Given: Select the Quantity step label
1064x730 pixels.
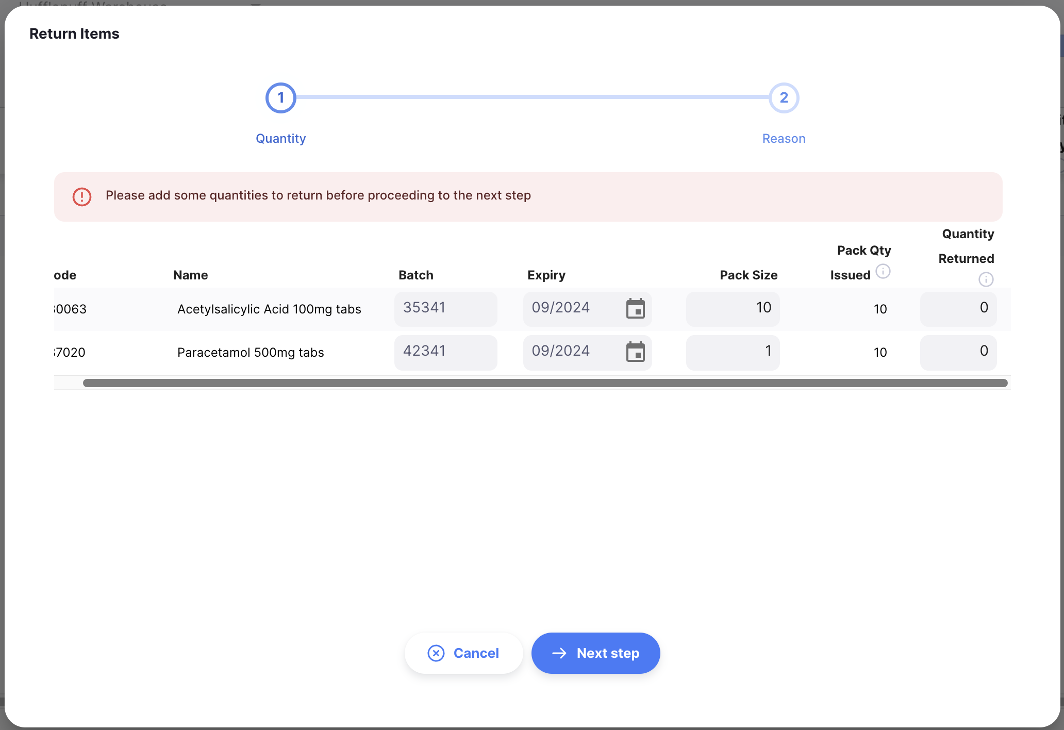Looking at the screenshot, I should click(x=280, y=139).
